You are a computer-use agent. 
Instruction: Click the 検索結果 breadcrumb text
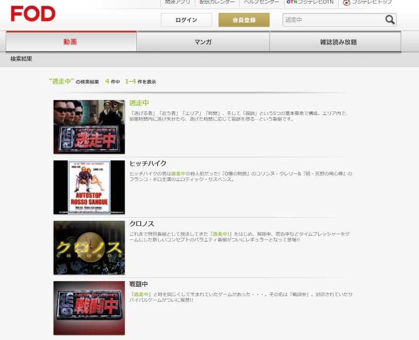tap(21, 59)
